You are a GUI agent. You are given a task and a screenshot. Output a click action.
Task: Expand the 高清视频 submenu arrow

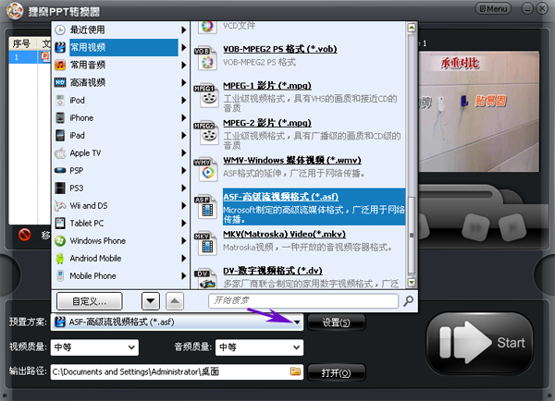point(184,83)
